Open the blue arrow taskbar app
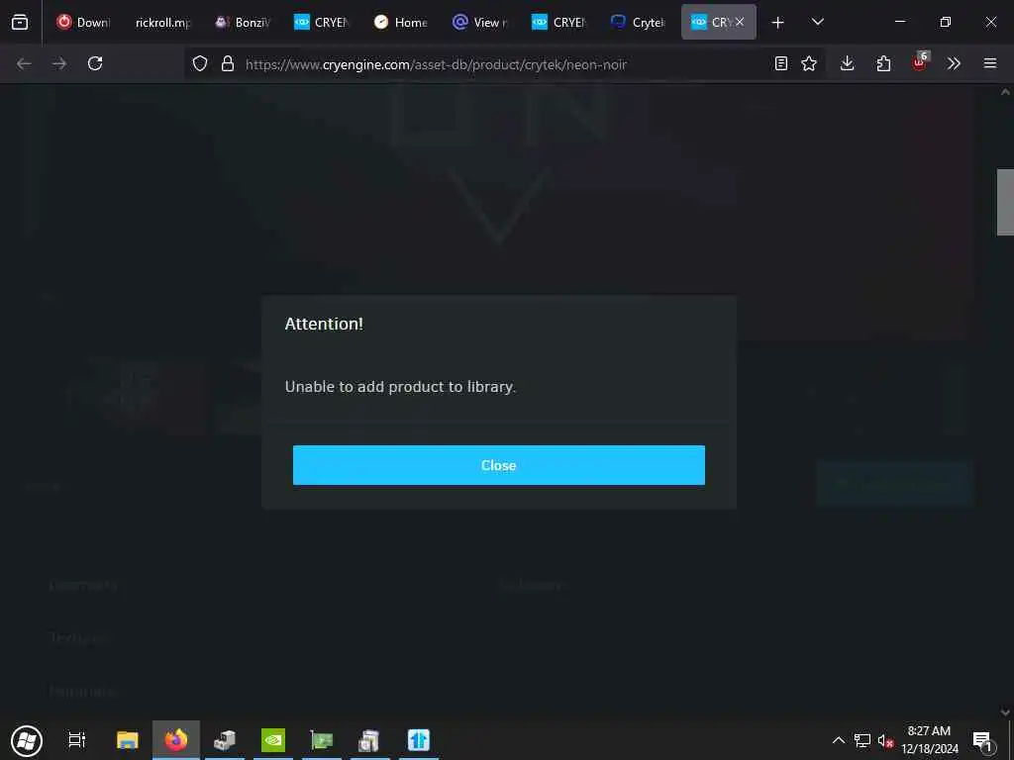 [x=419, y=740]
